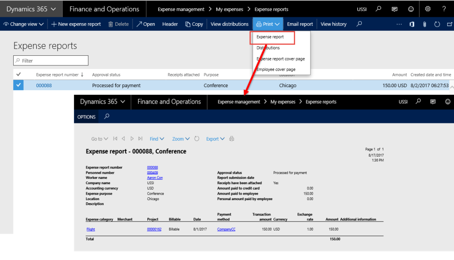
Task: Select Employee cover page in the Print menu
Action: 276,69
